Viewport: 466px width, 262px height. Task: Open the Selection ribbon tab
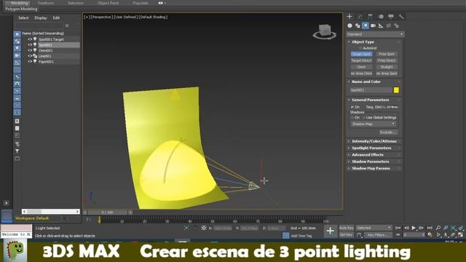coord(76,3)
